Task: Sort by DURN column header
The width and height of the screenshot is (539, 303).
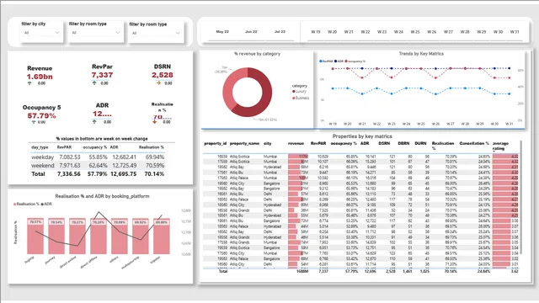Action: 420,143
